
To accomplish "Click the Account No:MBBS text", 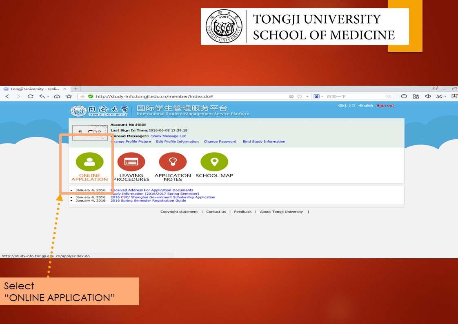I will pos(128,124).
